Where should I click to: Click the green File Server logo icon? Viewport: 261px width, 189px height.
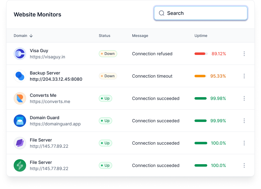click(x=20, y=165)
